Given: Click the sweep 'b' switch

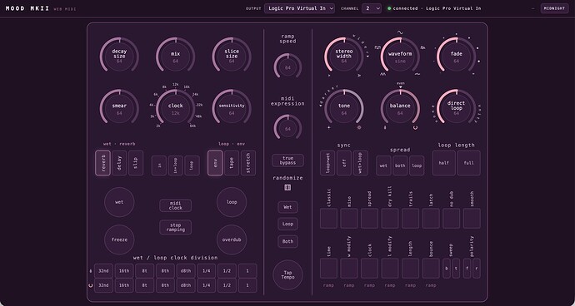Looking at the screenshot, I should (447, 269).
